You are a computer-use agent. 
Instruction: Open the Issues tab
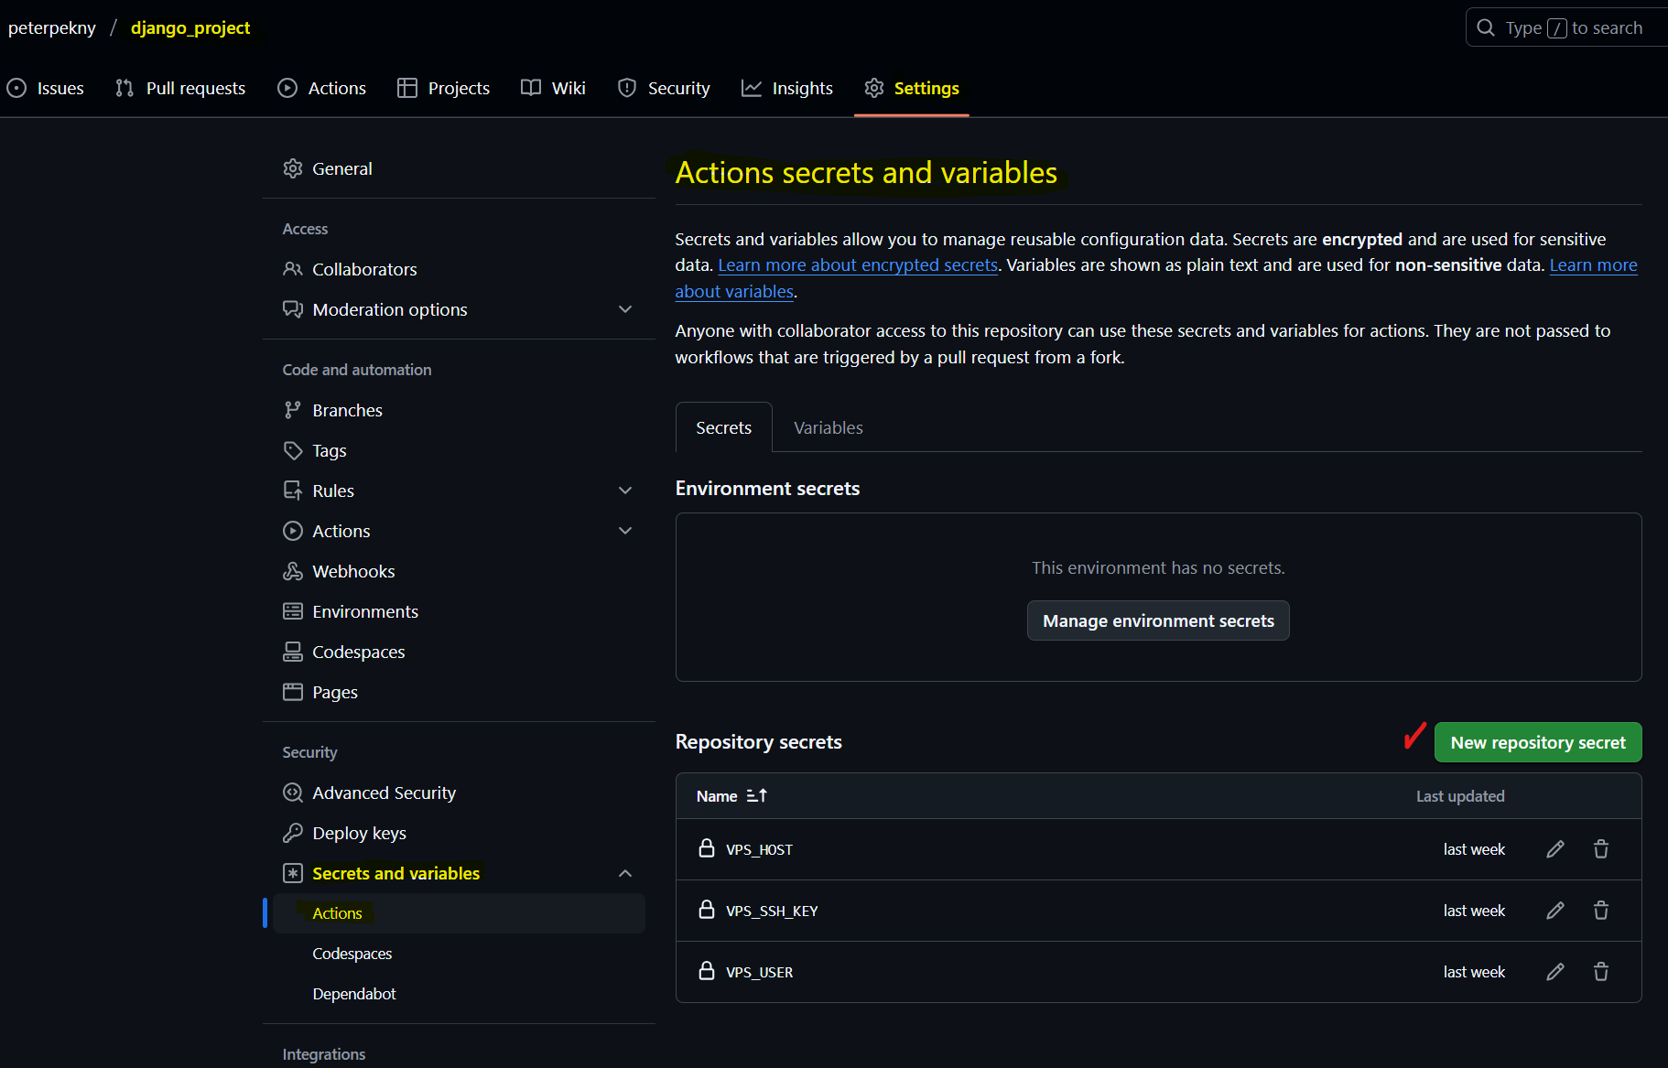pos(46,88)
